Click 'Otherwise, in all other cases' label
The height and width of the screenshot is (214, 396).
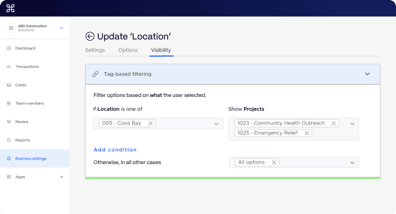tap(127, 162)
